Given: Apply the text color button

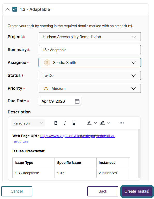Looking at the screenshot, I should pyautogui.click(x=89, y=123).
